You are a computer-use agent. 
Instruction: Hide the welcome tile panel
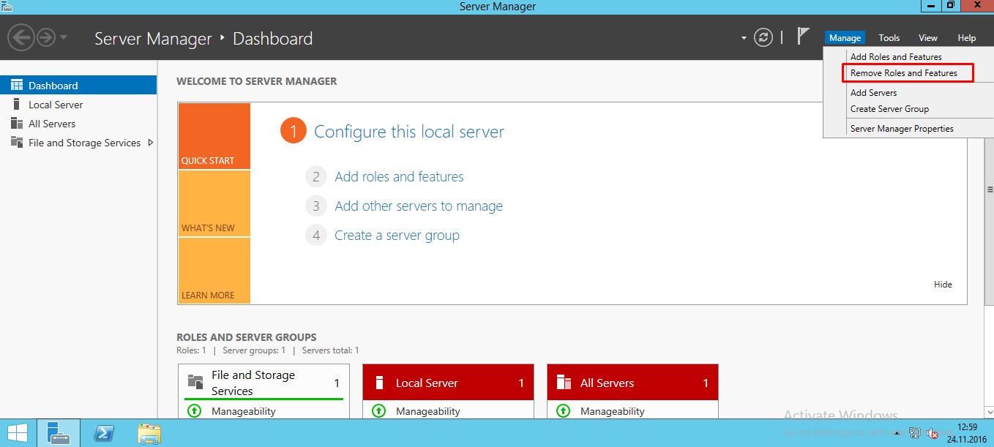point(943,285)
